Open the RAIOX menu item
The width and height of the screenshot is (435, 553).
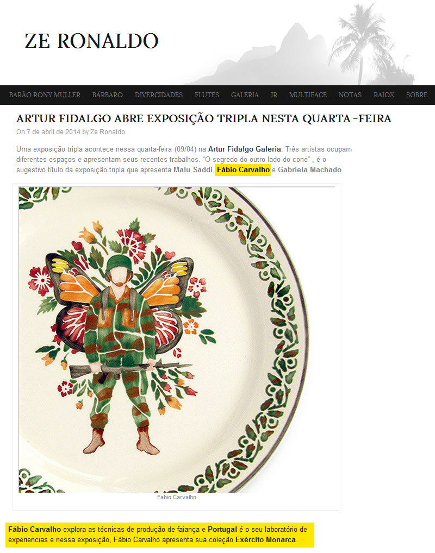(x=384, y=95)
